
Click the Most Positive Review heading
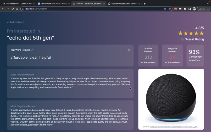[x=22, y=75]
